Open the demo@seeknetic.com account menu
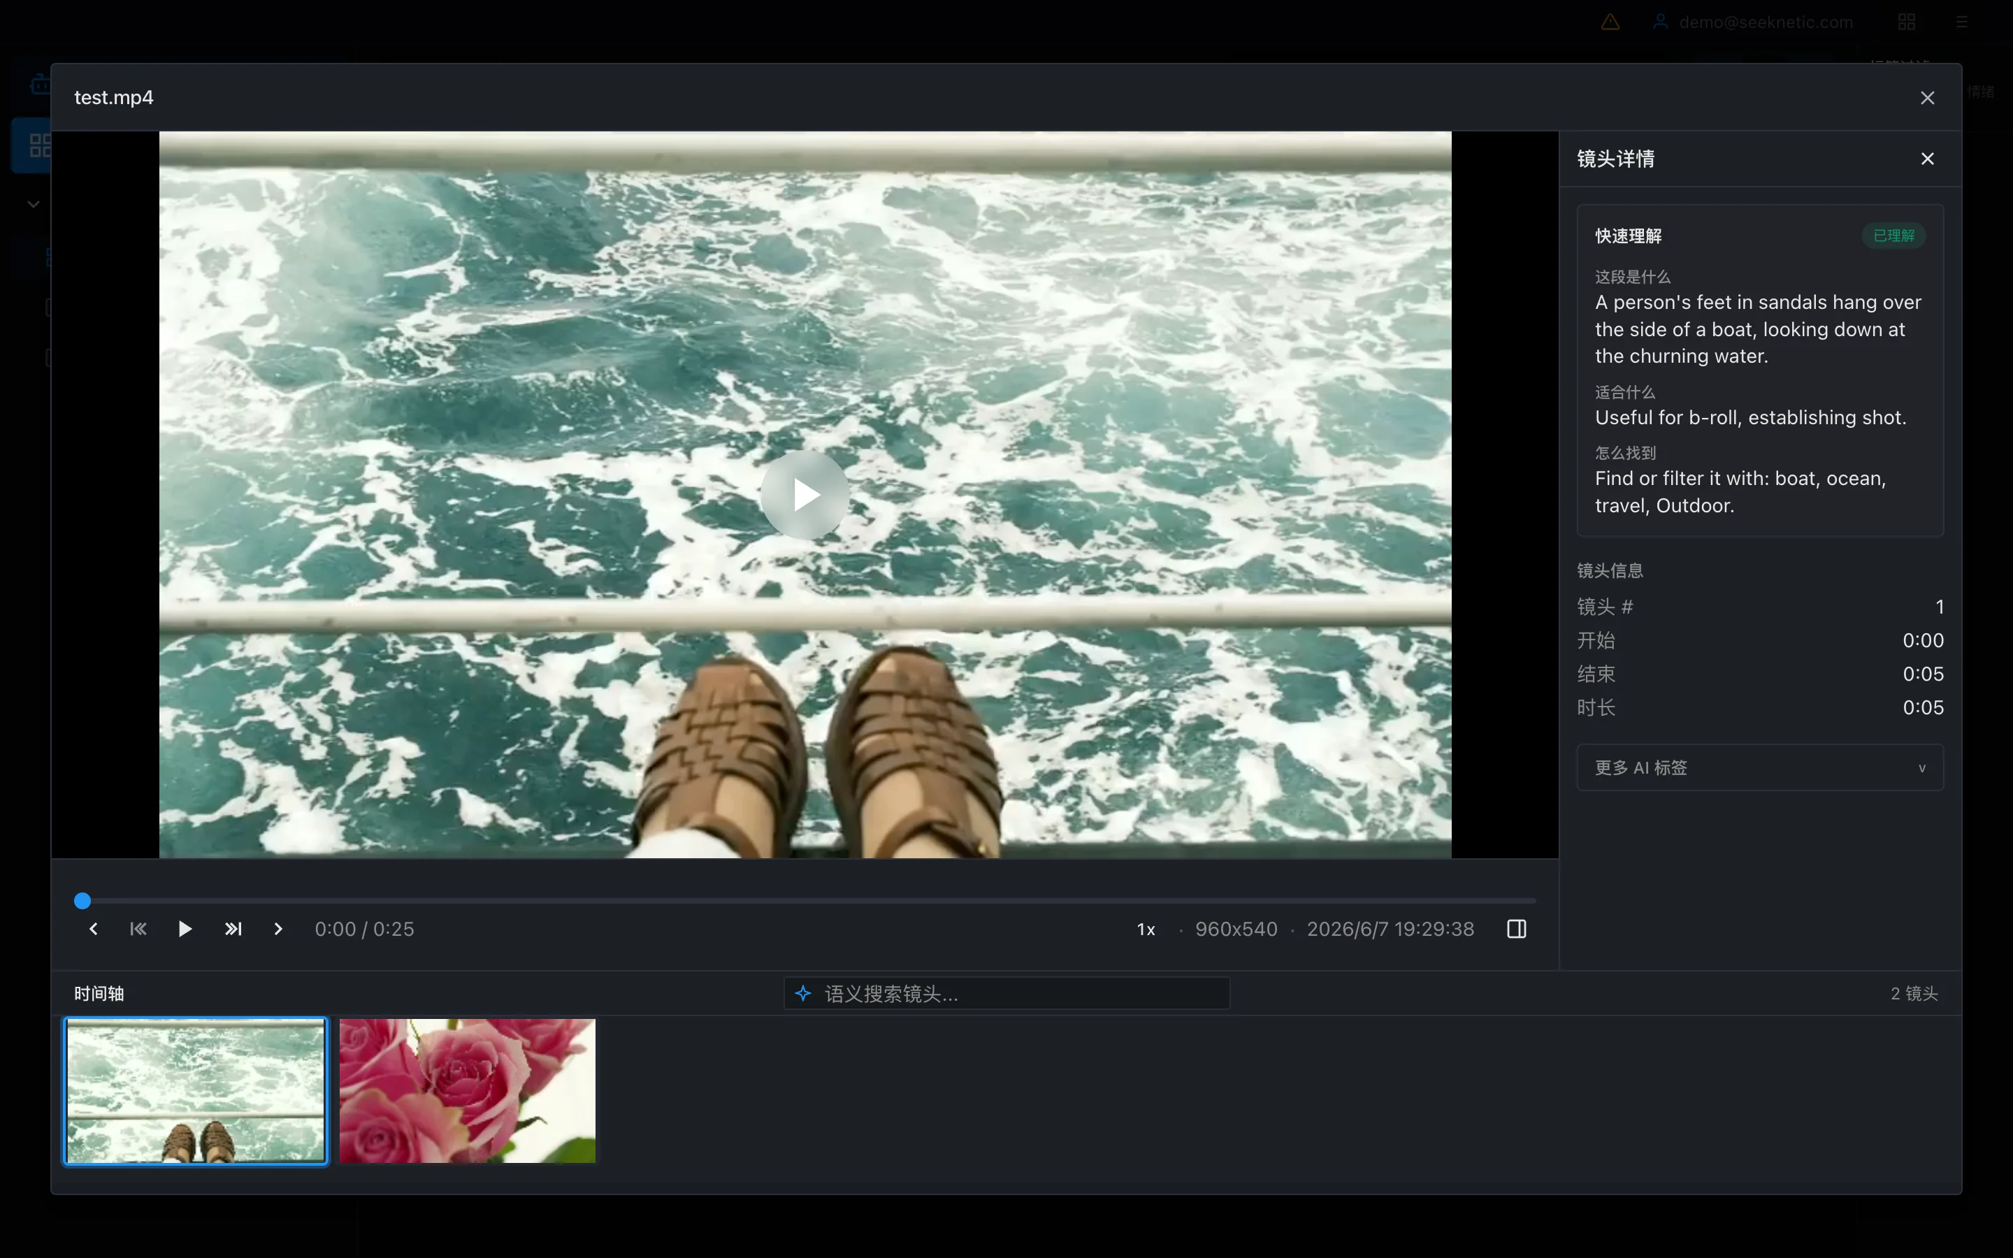The height and width of the screenshot is (1258, 2013). pyautogui.click(x=1753, y=22)
